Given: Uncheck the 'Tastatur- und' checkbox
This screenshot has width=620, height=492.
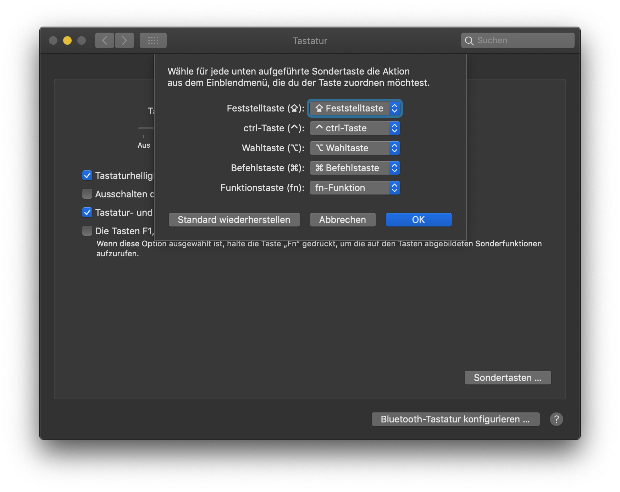Looking at the screenshot, I should pyautogui.click(x=87, y=212).
